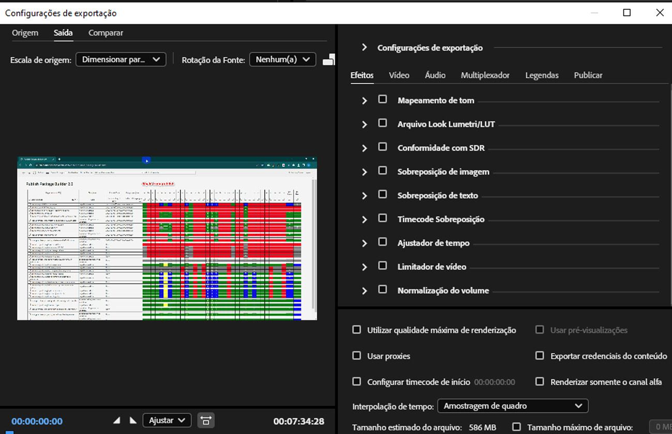
Task: Expand the Sobreposição de texto effect
Action: click(x=364, y=195)
